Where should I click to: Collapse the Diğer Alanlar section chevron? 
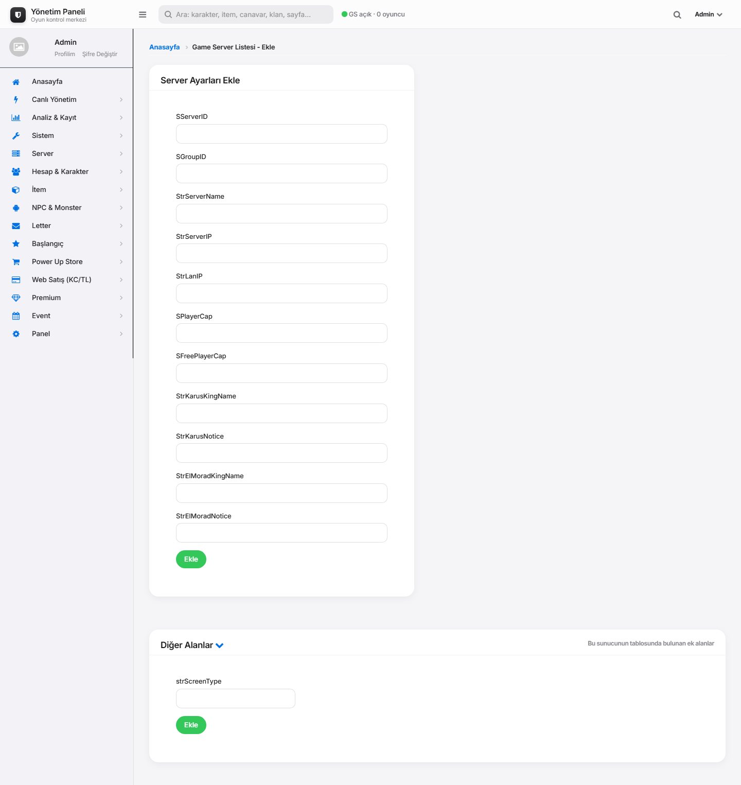click(220, 646)
